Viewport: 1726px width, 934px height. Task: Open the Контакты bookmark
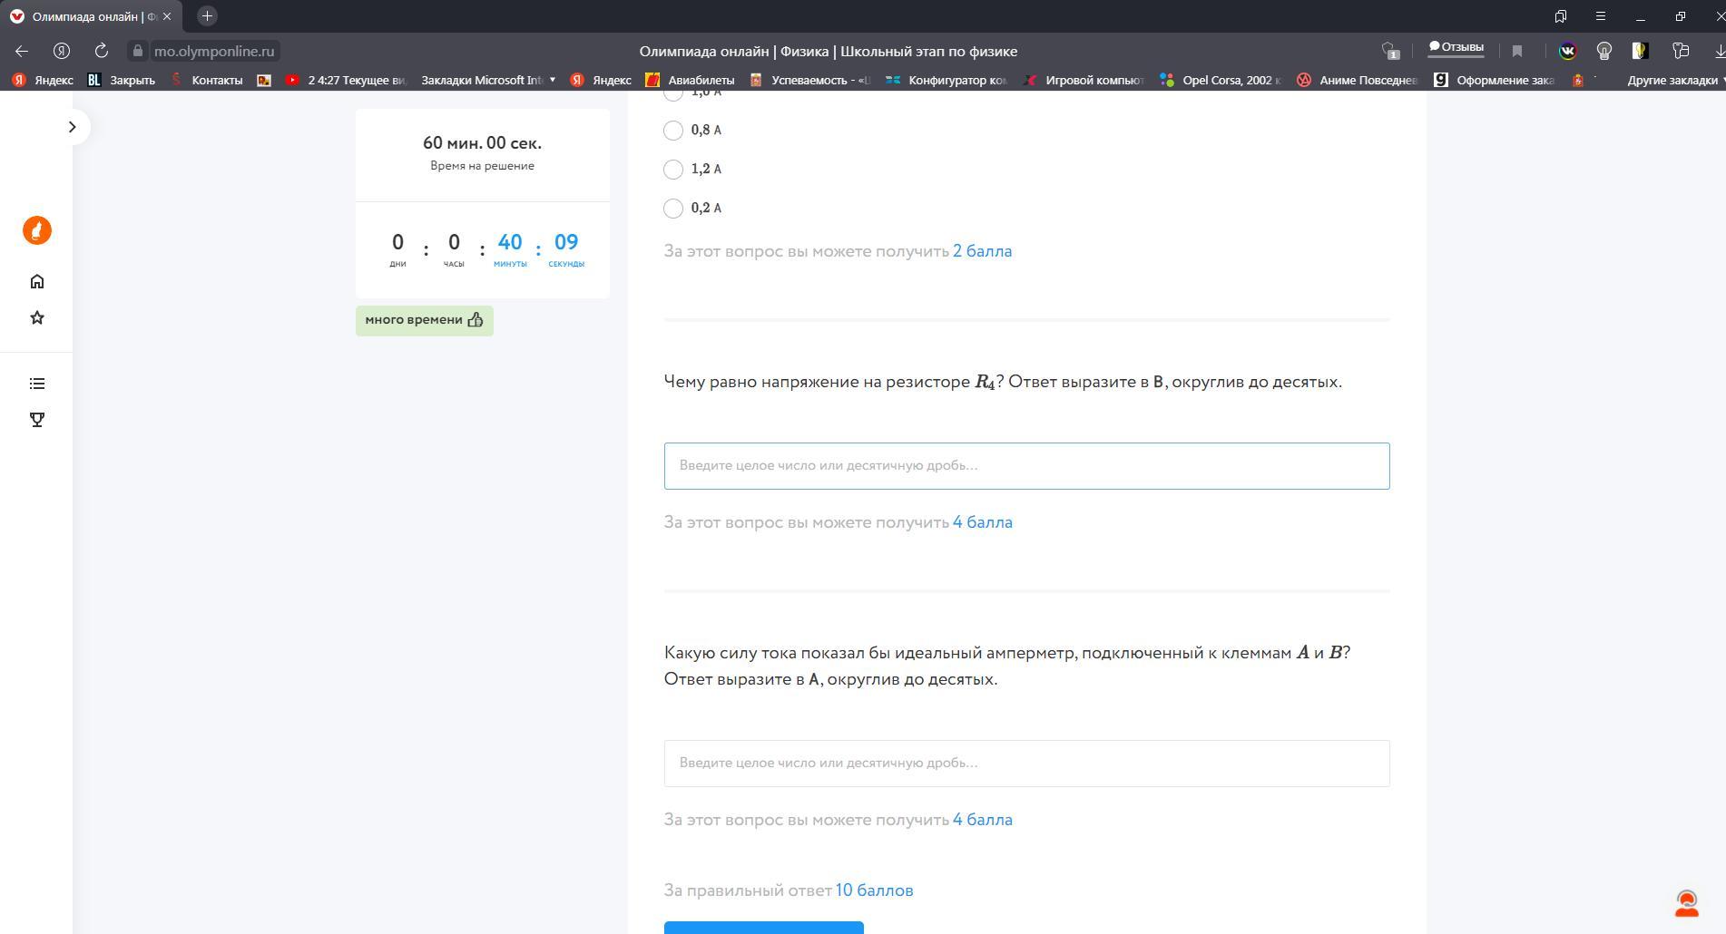pyautogui.click(x=208, y=80)
